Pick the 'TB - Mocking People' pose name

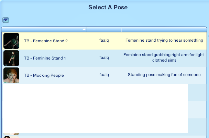pos(44,75)
